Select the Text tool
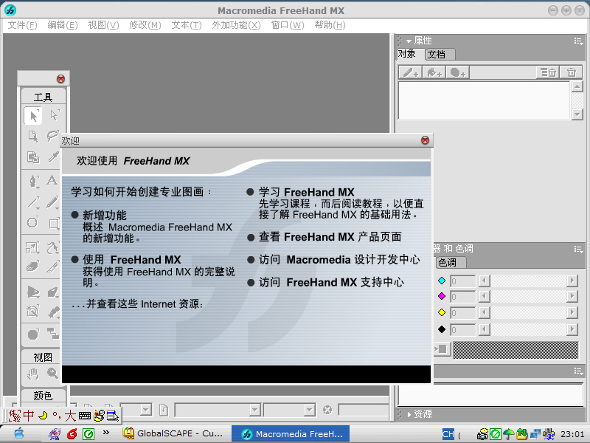Image resolution: width=590 pixels, height=443 pixels. (x=52, y=181)
